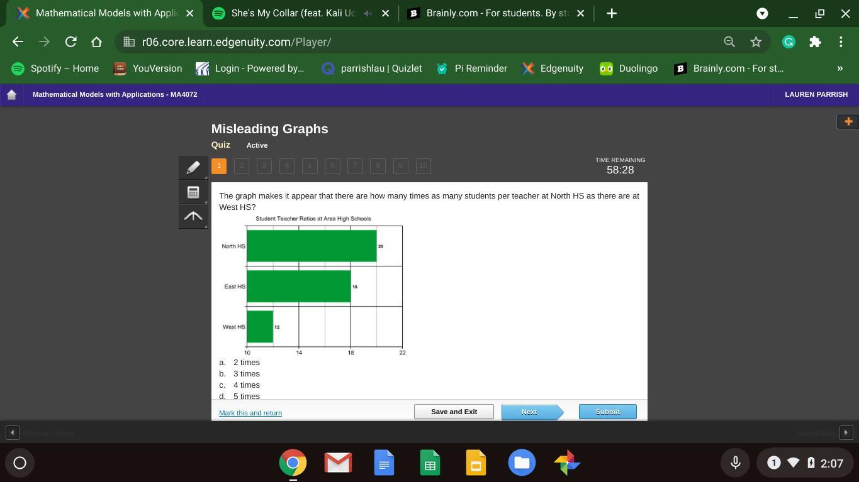Open the Chrome extensions puzzle icon
The image size is (859, 482).
(815, 42)
